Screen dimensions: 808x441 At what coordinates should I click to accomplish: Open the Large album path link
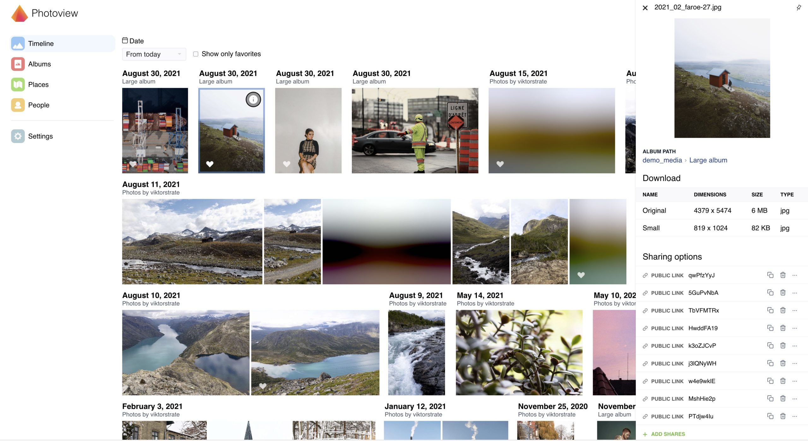708,160
